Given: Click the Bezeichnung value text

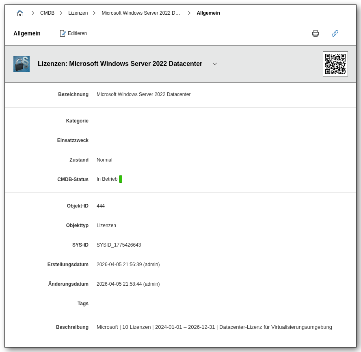Looking at the screenshot, I should (x=143, y=94).
